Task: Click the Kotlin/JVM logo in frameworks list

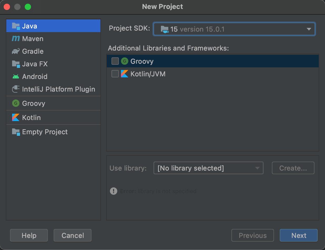Action: point(124,74)
